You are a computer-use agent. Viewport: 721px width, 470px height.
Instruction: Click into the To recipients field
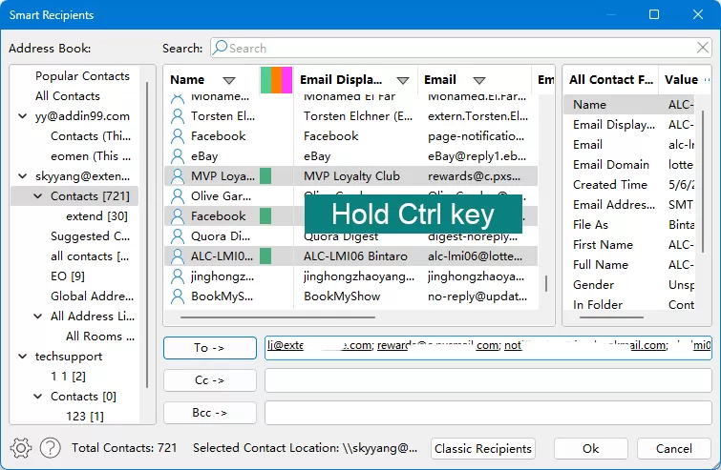pos(488,347)
